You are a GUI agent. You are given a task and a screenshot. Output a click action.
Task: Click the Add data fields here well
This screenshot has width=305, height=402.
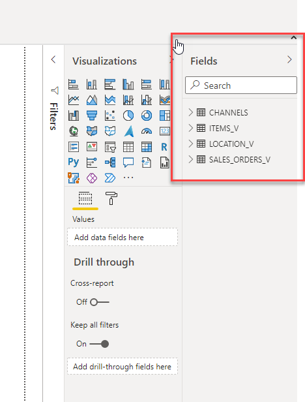(123, 237)
